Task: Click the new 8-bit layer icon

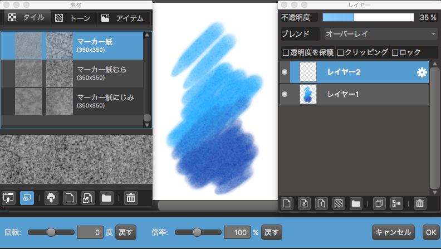Action: point(304,203)
